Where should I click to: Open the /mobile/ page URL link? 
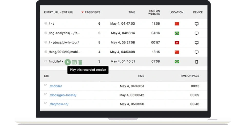(x=56, y=86)
